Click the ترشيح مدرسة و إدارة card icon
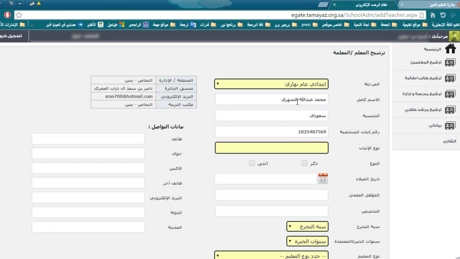This screenshot has height=259, width=460. [x=450, y=94]
